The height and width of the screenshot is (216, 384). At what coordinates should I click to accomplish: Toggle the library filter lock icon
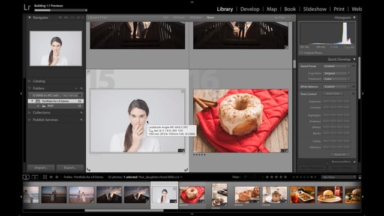pyautogui.click(x=292, y=17)
